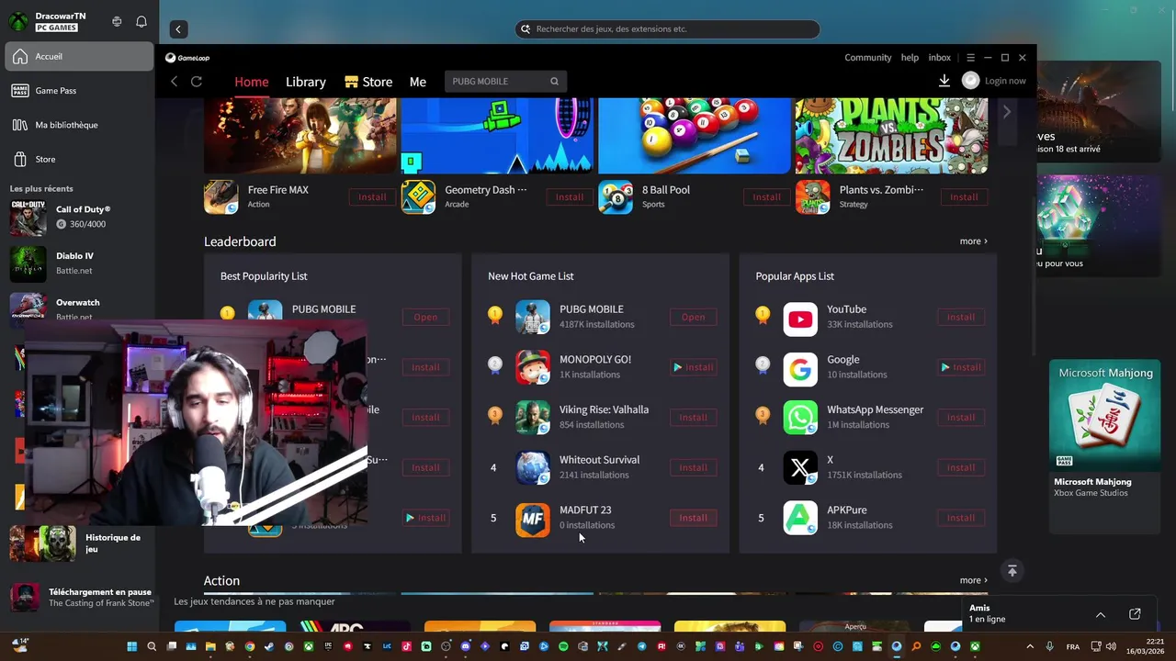Screen dimensions: 1176x661
Task: Open Diablo IV in recent games
Action: tap(79, 263)
